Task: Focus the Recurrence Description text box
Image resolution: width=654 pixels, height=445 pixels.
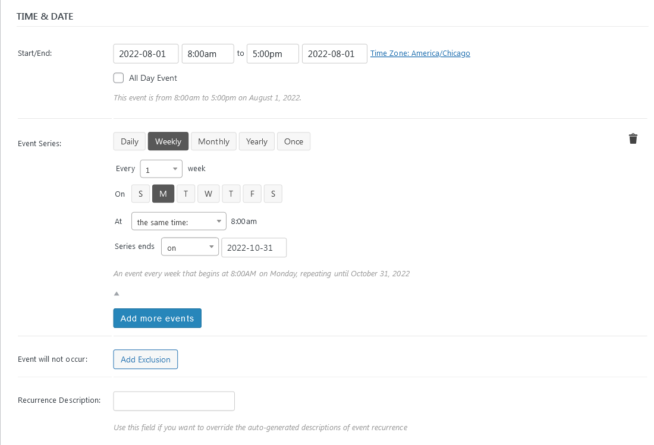Action: click(174, 401)
